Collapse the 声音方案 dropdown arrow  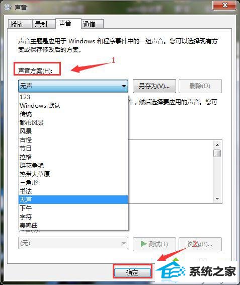click(124, 86)
